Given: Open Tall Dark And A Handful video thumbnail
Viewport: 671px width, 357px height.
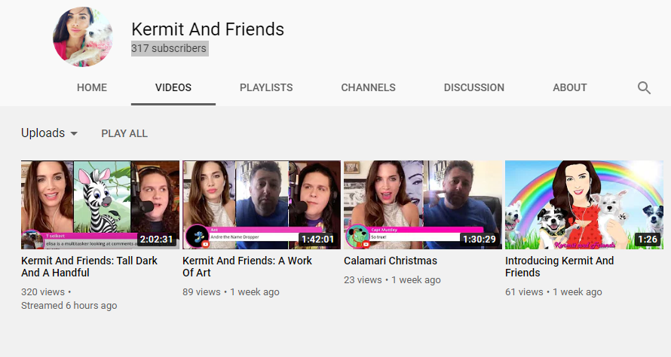Looking at the screenshot, I should coord(100,205).
